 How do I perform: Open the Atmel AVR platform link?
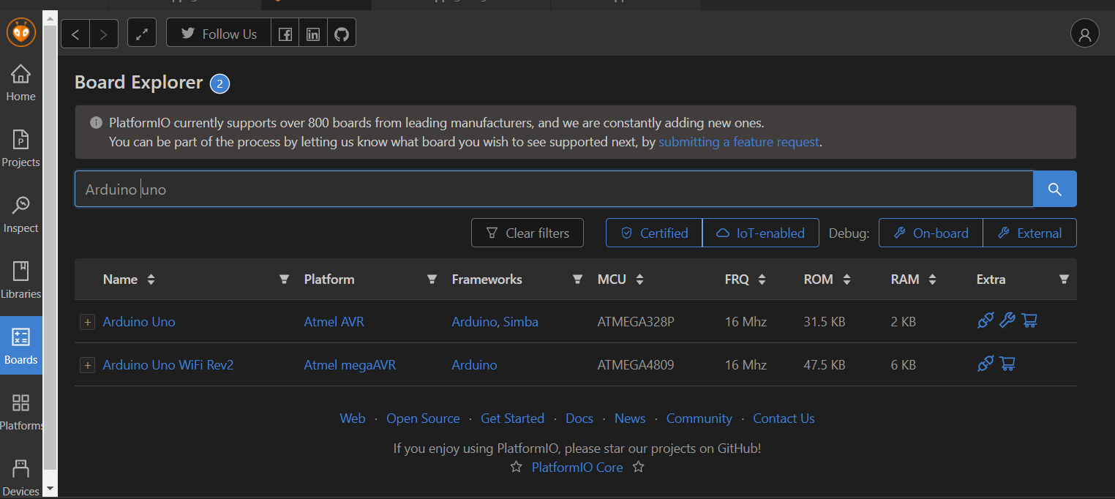click(334, 322)
